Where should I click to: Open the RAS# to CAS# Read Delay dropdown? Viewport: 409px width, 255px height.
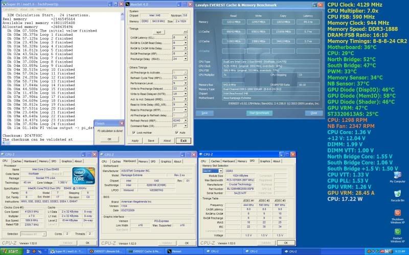coord(186,43)
